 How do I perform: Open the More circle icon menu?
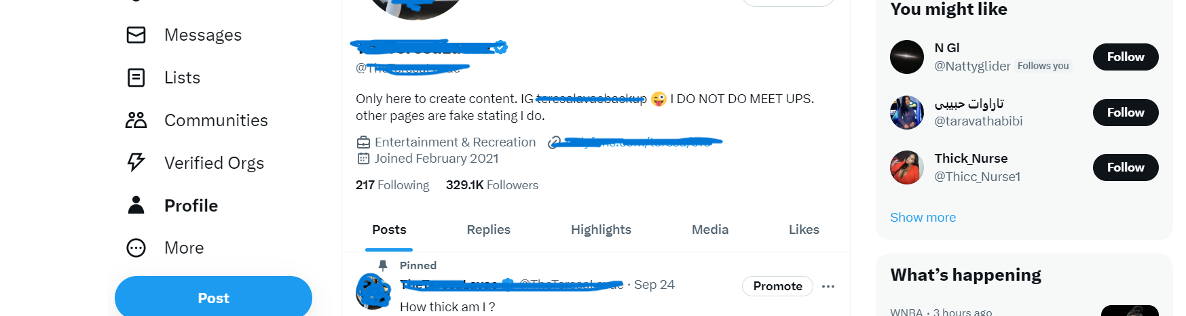tap(136, 248)
